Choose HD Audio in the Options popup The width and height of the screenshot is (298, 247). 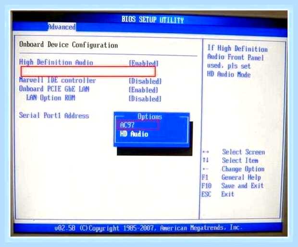coord(134,134)
